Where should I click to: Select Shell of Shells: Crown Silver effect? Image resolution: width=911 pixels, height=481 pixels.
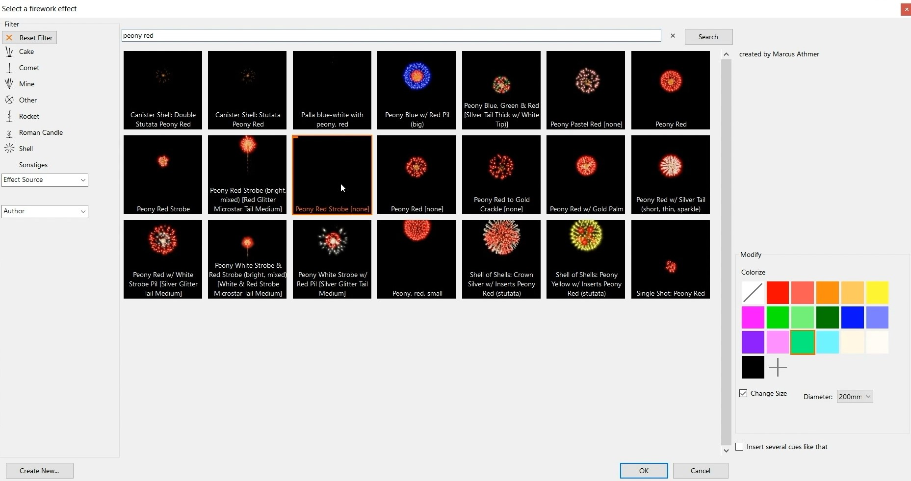pos(501,259)
